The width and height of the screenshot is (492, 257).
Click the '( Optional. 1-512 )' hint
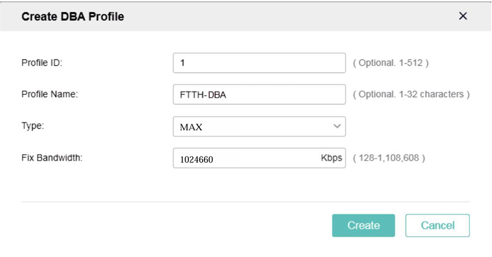390,63
